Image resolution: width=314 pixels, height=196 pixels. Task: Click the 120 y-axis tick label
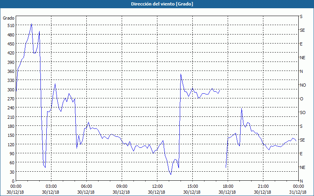coord(11,144)
